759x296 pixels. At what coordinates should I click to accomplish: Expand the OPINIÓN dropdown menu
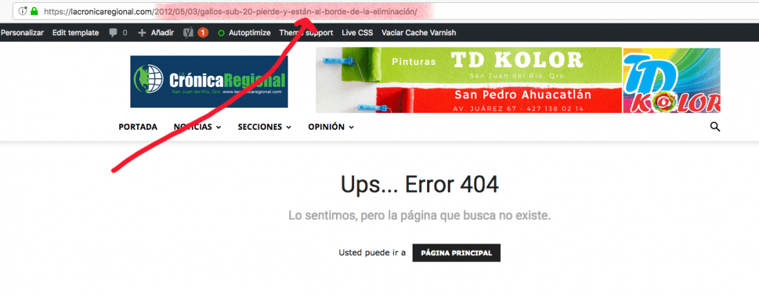pos(331,127)
